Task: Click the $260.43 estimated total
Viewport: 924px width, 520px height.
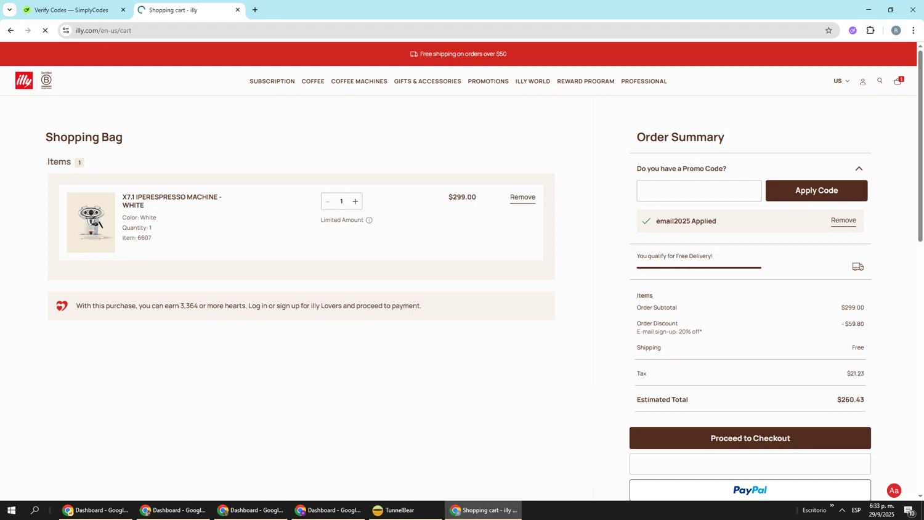Action: [x=850, y=400]
